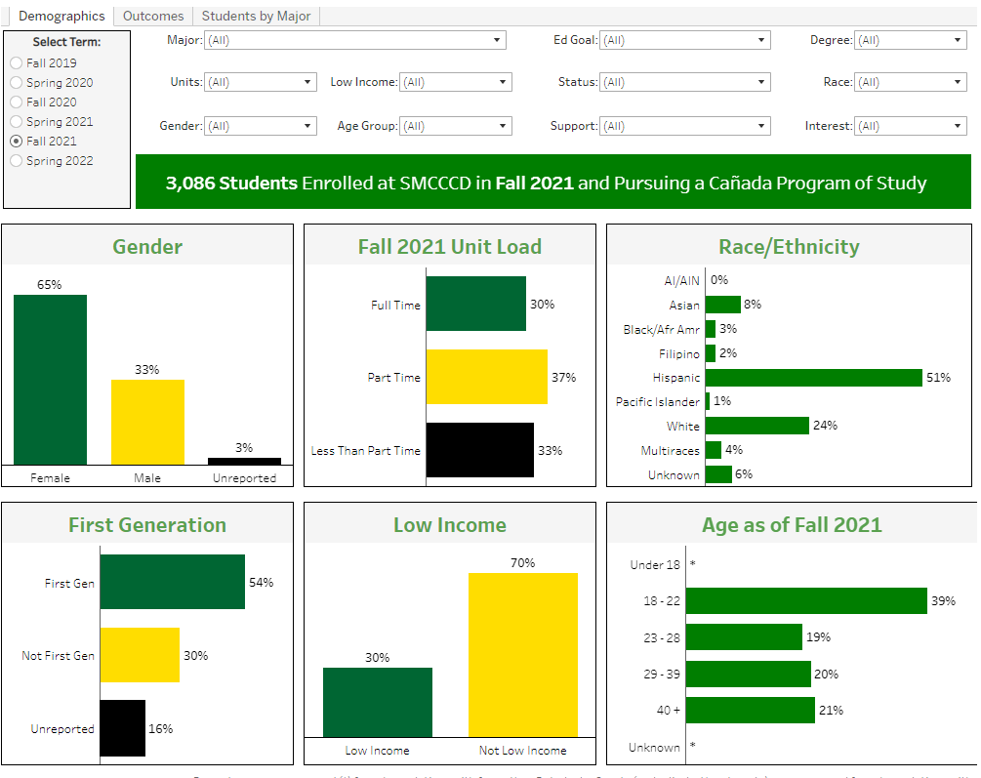The height and width of the screenshot is (778, 981).
Task: Click the Race/Ethnicity chart title
Action: coord(789,247)
